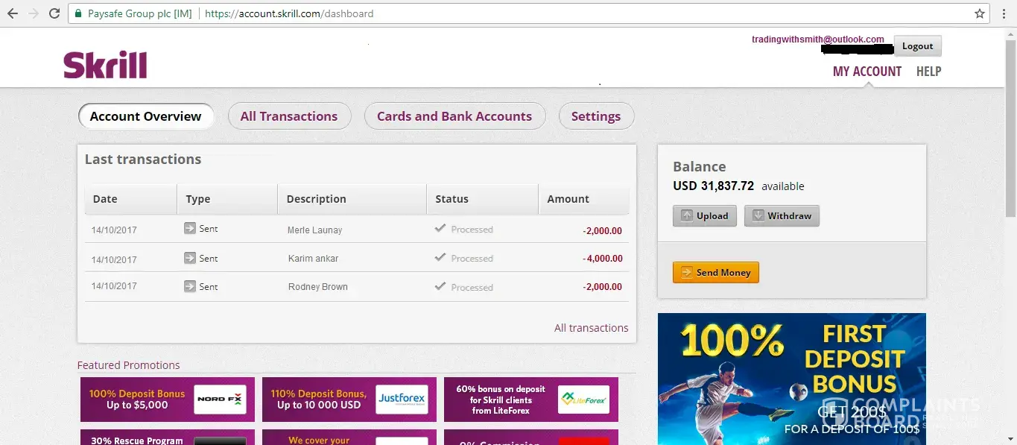Viewport: 1017px width, 445px height.
Task: Open the NordFX 100% Deposit Bonus promotion
Action: click(168, 400)
